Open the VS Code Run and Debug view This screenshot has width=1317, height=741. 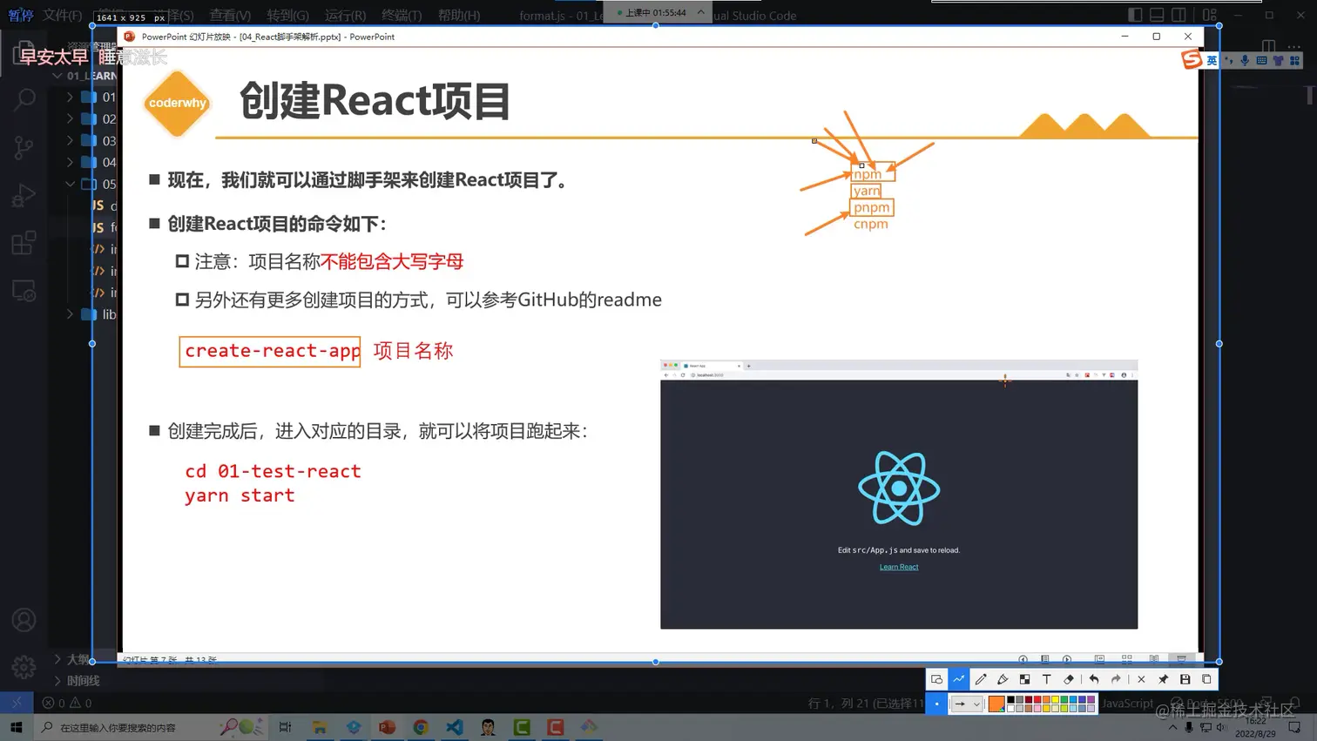[24, 195]
